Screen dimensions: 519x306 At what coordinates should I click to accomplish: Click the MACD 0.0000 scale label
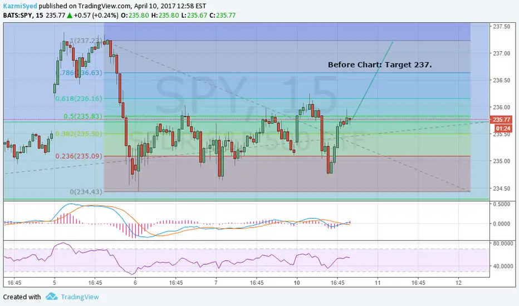tap(501, 224)
